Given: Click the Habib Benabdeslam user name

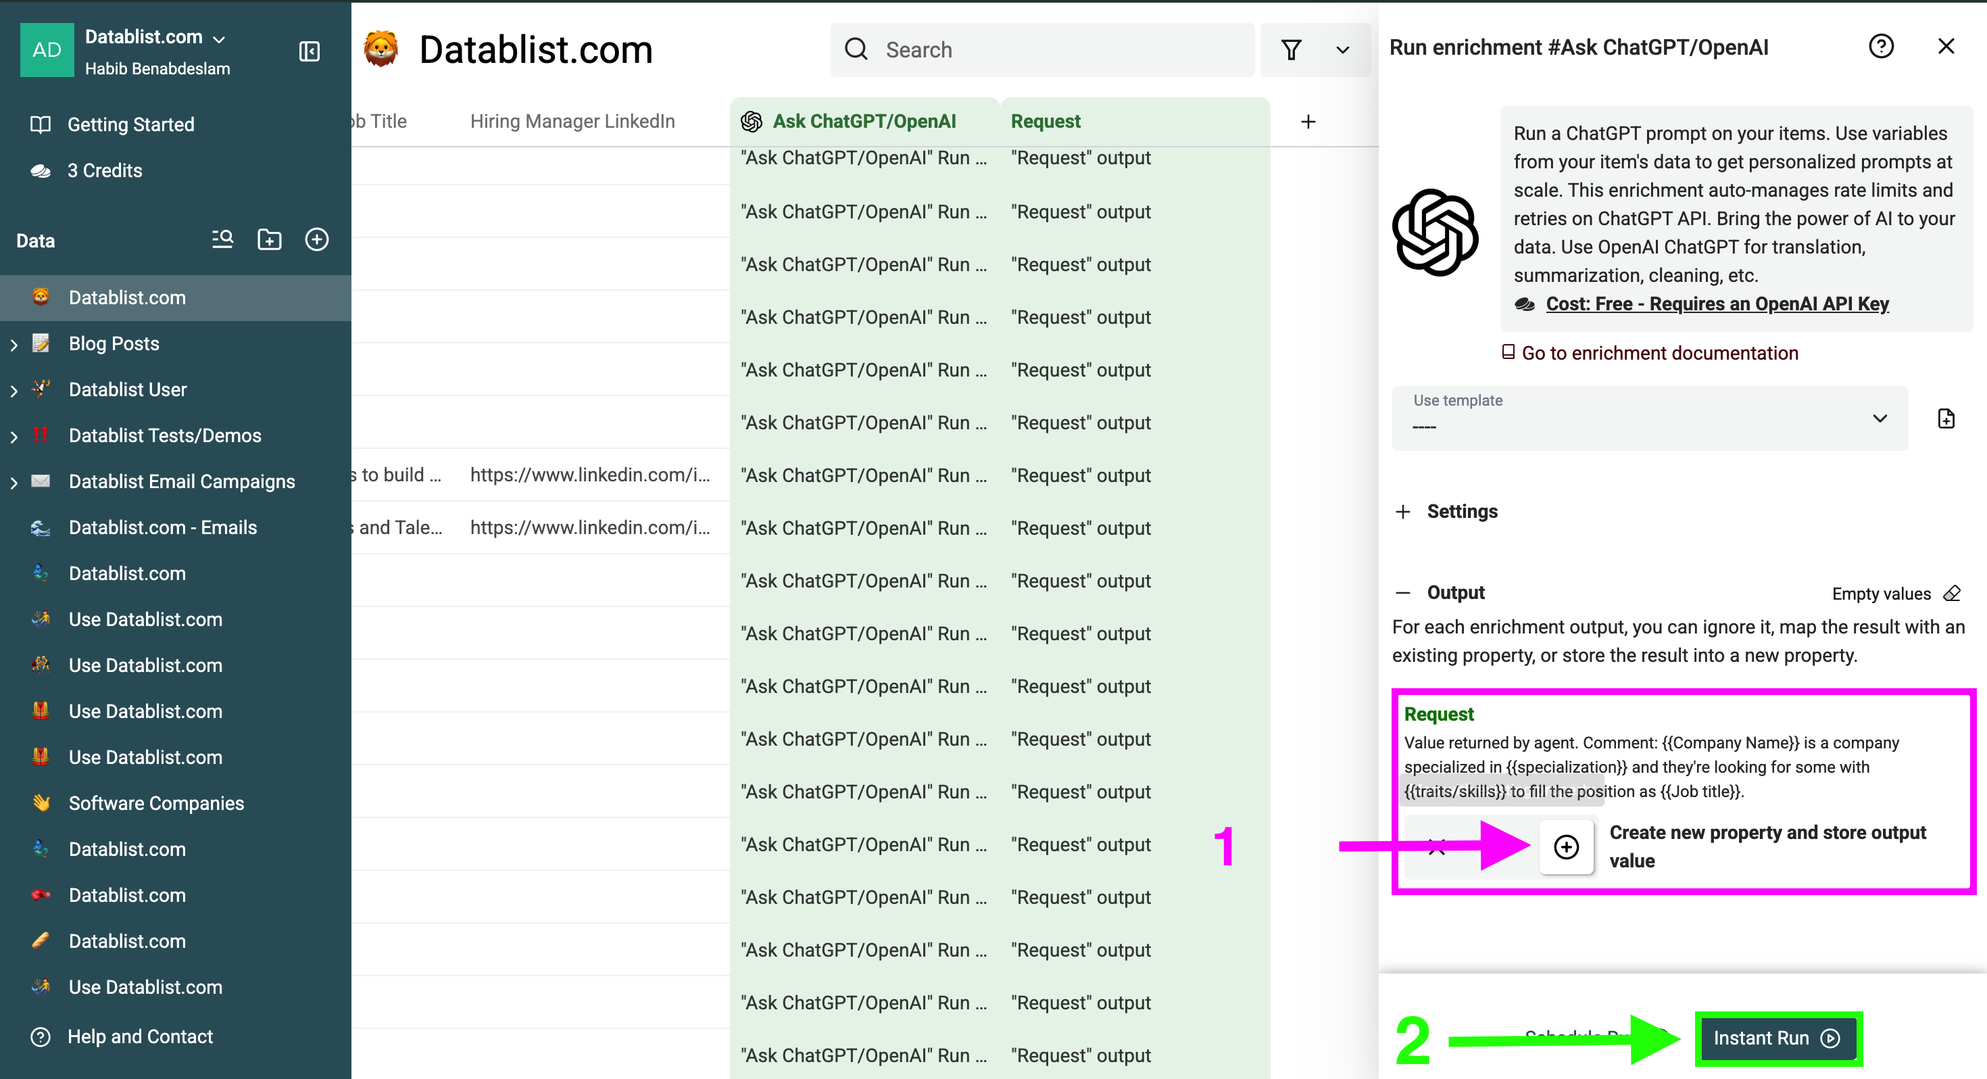Looking at the screenshot, I should click(157, 69).
